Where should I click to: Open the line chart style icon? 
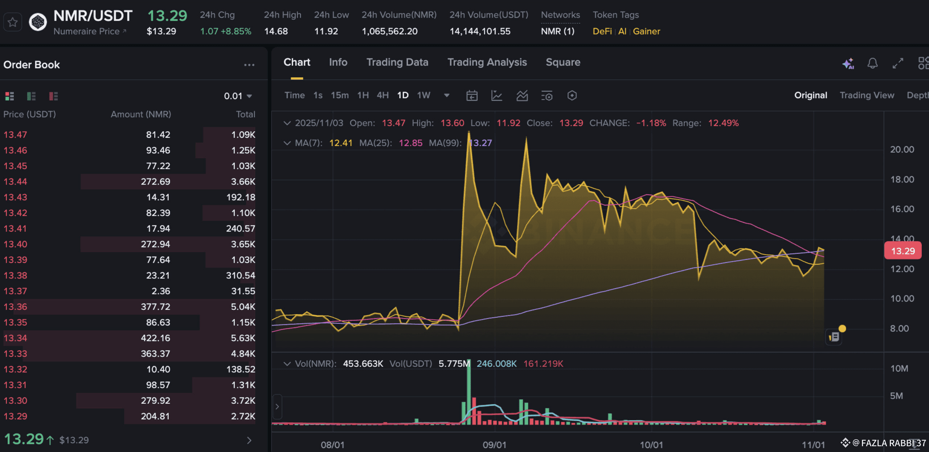(496, 96)
